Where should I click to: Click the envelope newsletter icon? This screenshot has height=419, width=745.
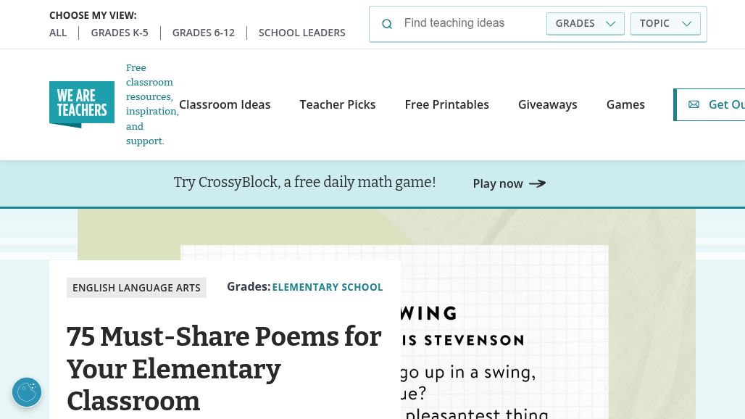click(694, 104)
